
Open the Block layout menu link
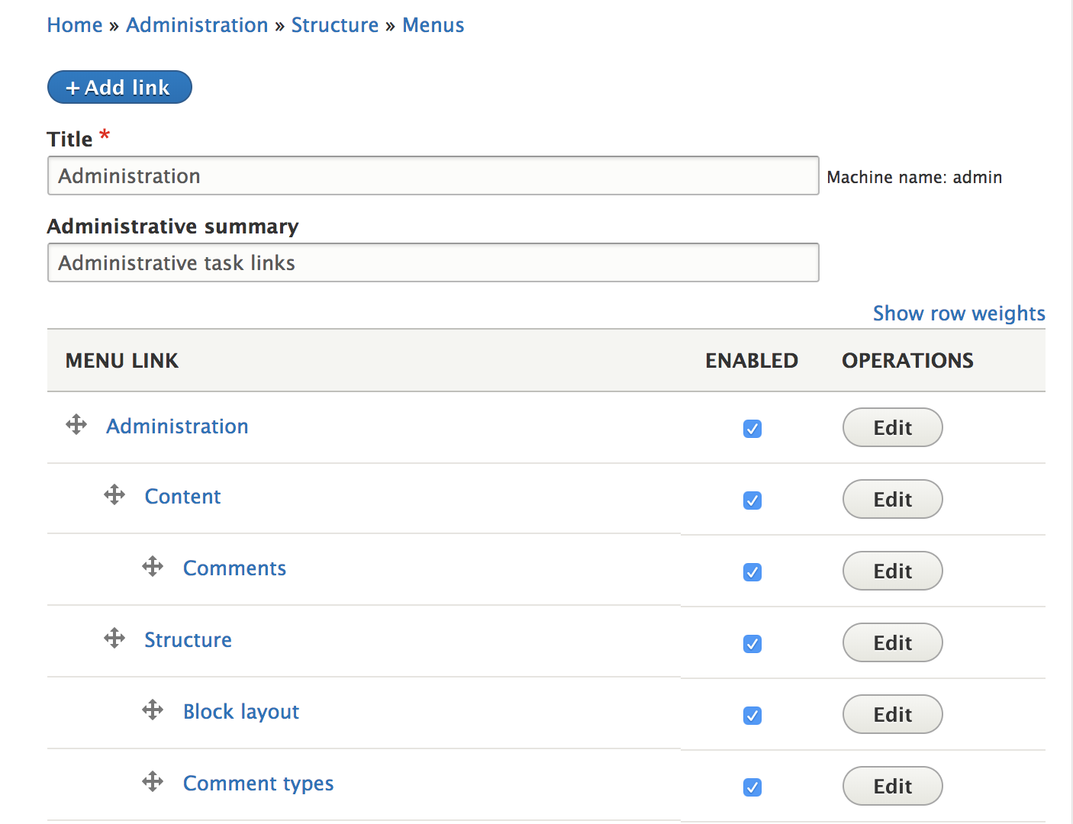click(241, 712)
